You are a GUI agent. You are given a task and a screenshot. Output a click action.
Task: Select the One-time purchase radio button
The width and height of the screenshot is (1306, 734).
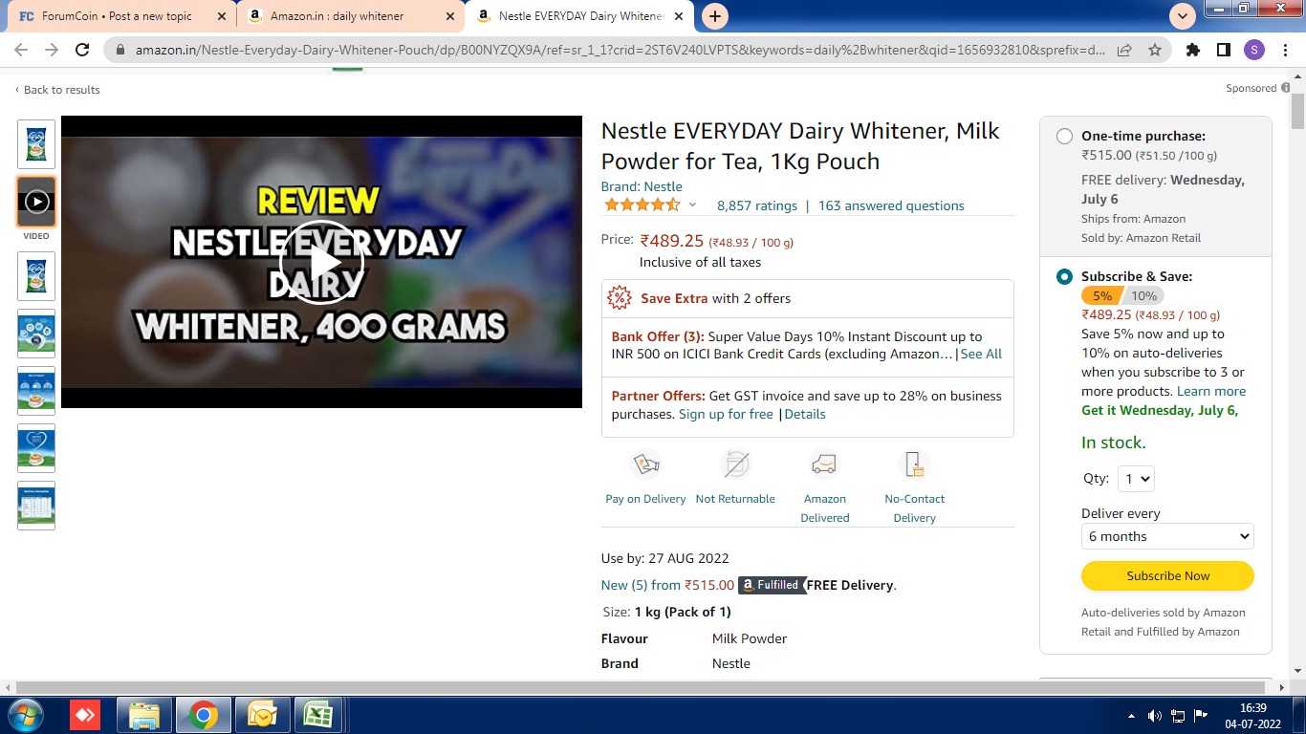(x=1064, y=137)
